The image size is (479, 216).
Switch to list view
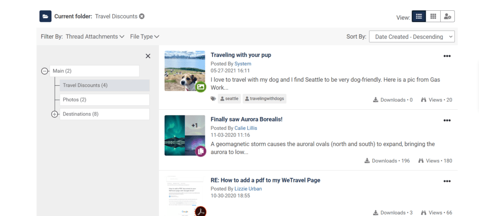pyautogui.click(x=419, y=16)
